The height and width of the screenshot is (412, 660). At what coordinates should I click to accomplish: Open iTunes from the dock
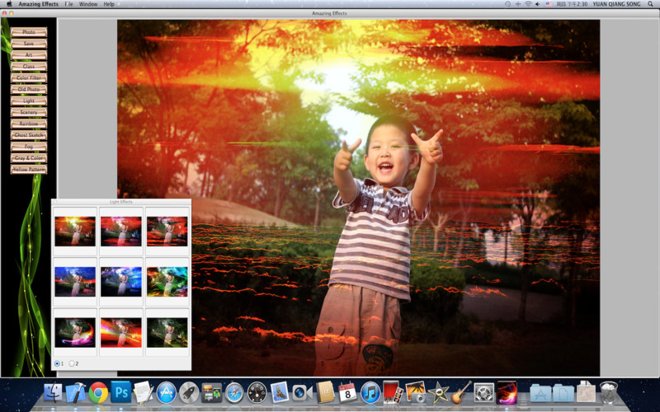point(370,393)
